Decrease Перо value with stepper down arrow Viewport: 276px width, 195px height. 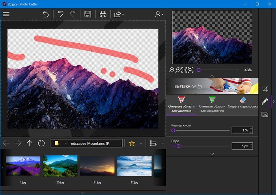[x=251, y=148]
